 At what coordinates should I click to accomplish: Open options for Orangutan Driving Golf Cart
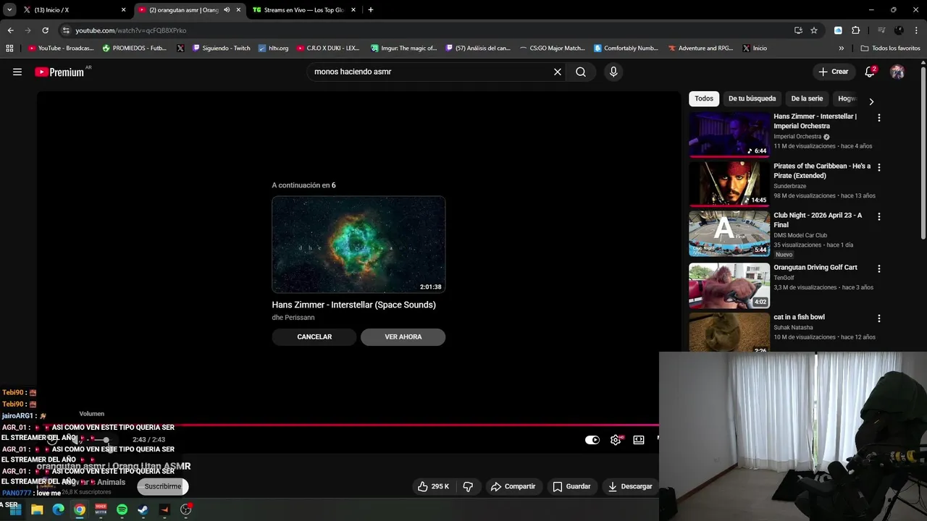[879, 268]
